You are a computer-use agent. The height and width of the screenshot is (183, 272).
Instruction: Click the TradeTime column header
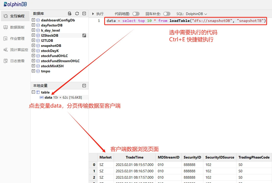tap(134, 157)
